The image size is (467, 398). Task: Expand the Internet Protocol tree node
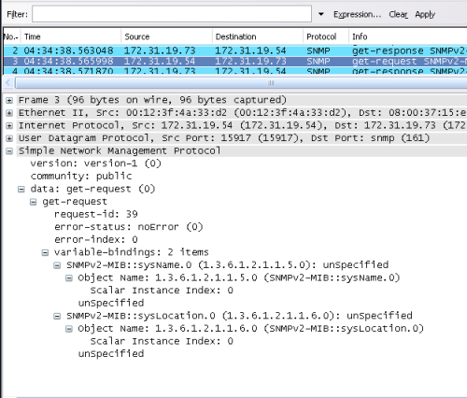click(9, 125)
